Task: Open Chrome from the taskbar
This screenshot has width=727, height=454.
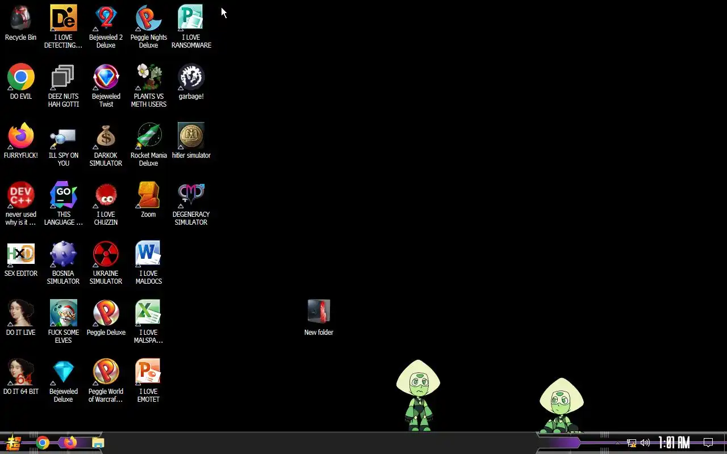Action: point(43,443)
